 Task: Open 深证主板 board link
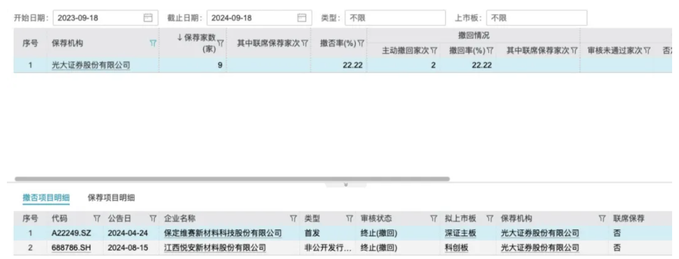click(x=460, y=233)
